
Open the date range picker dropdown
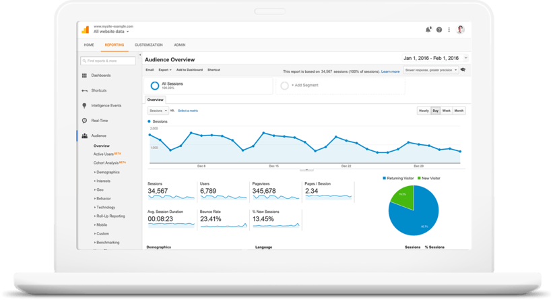[x=465, y=58]
